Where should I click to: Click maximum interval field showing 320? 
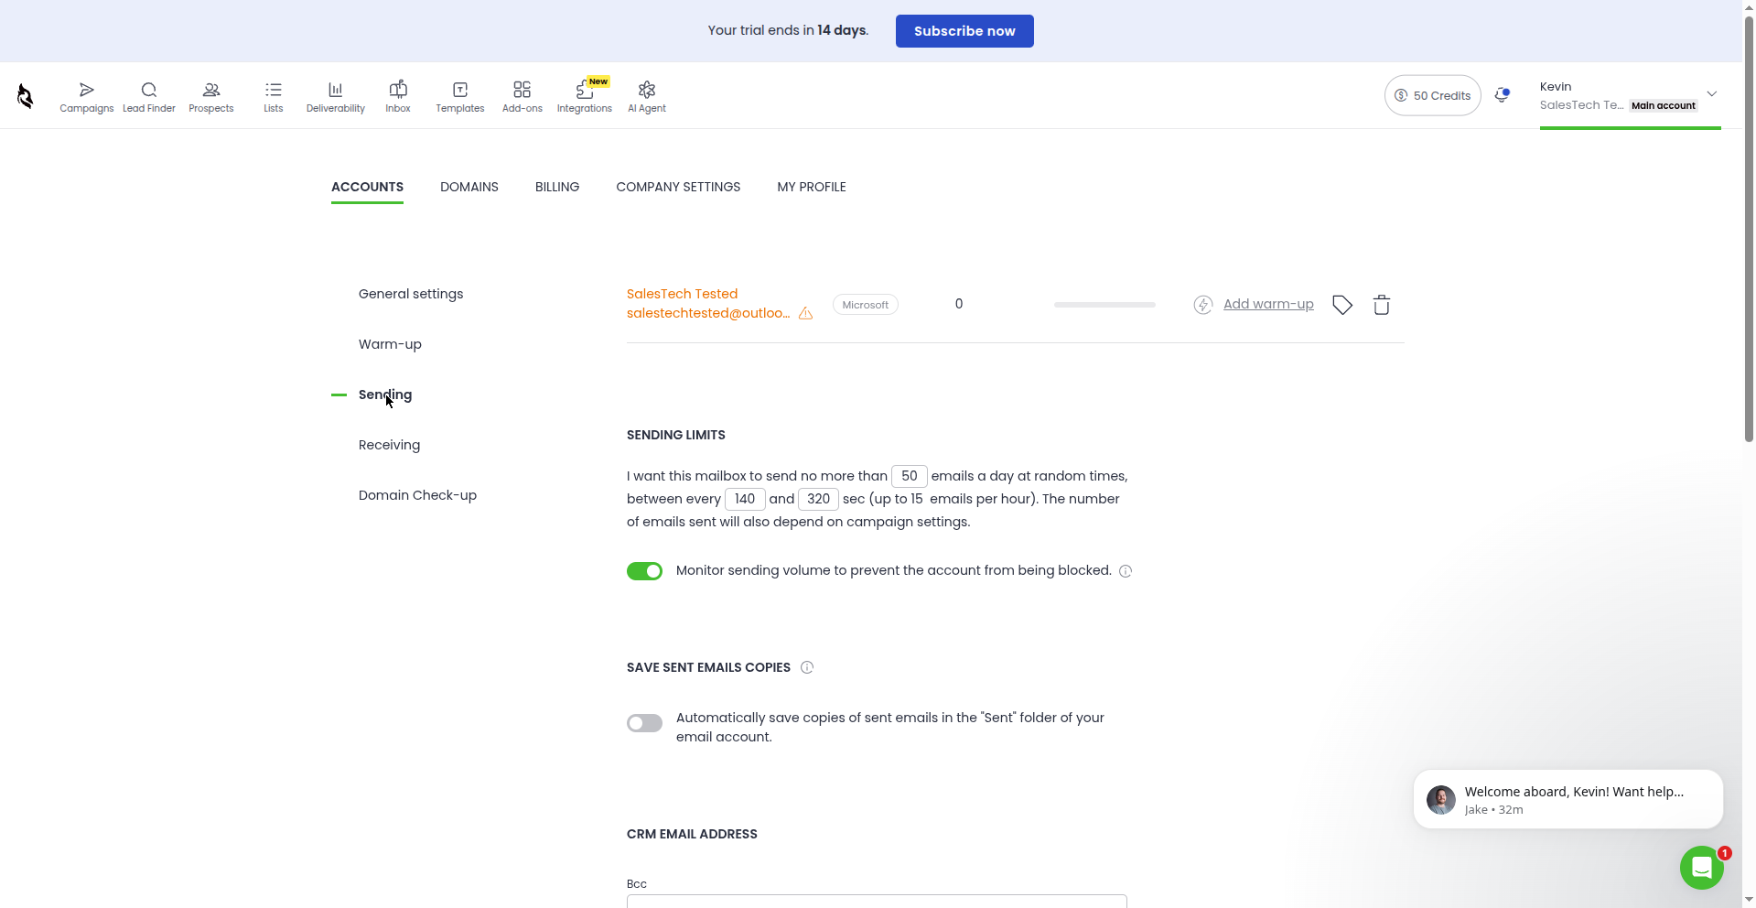coord(819,499)
